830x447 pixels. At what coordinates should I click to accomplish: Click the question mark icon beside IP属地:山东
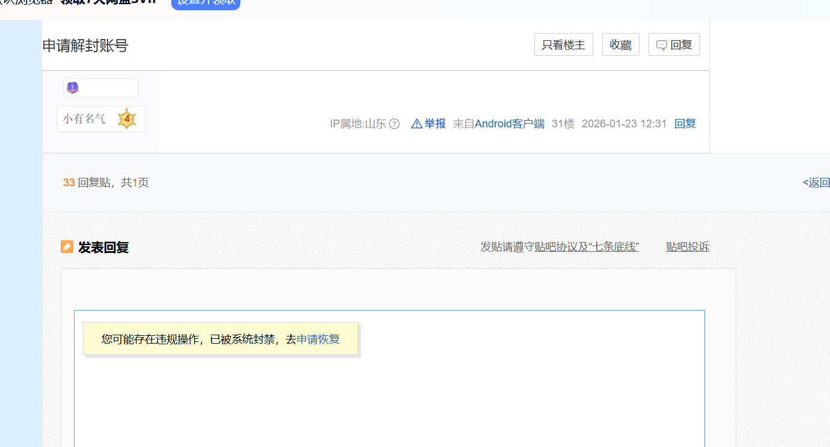pos(394,124)
